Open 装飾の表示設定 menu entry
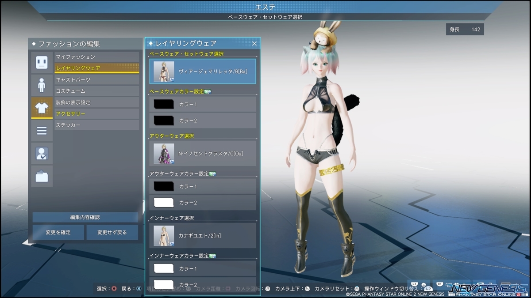This screenshot has height=298, width=531. [97, 102]
